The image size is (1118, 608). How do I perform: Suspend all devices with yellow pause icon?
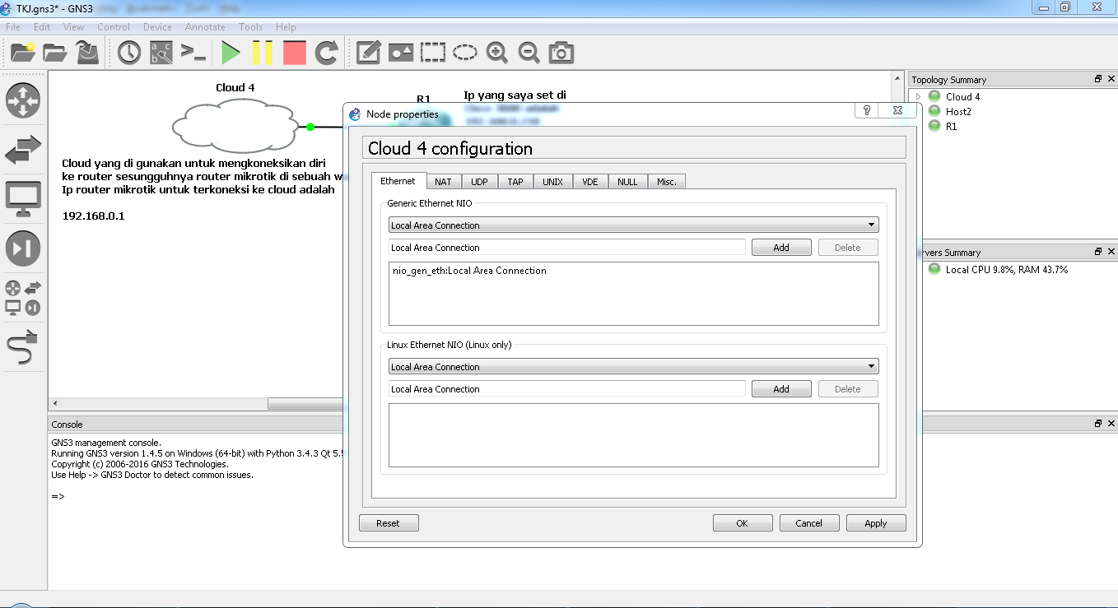[263, 53]
